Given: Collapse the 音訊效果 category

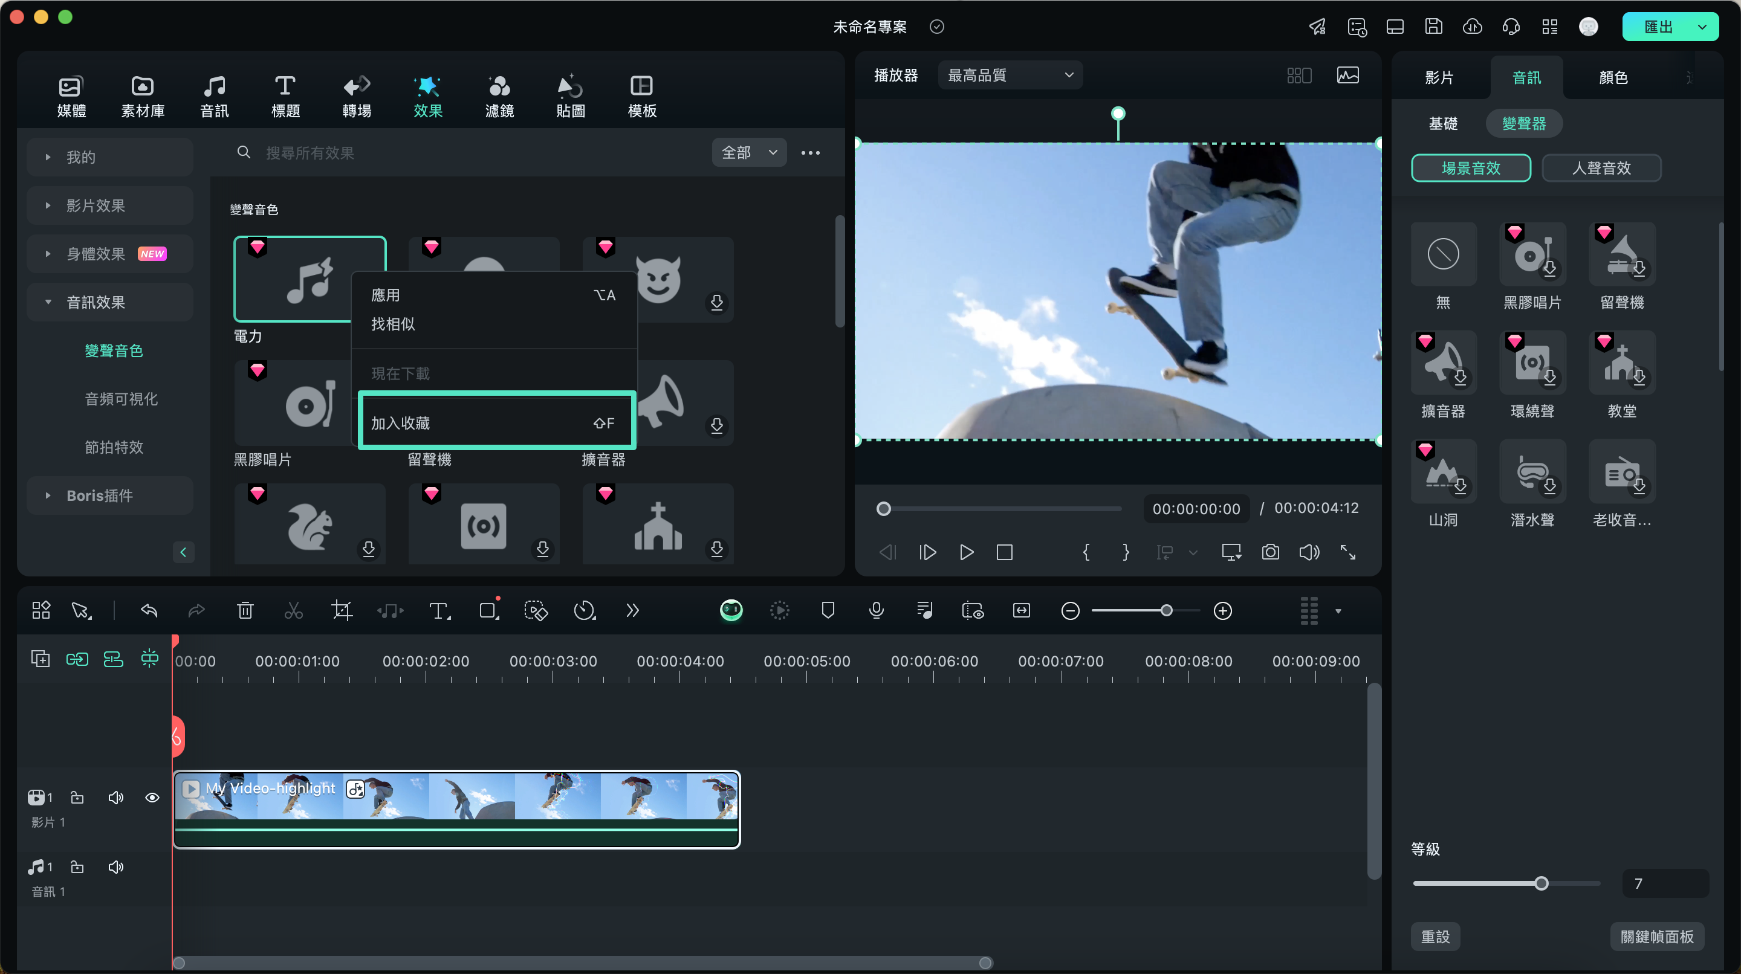Looking at the screenshot, I should pos(110,302).
